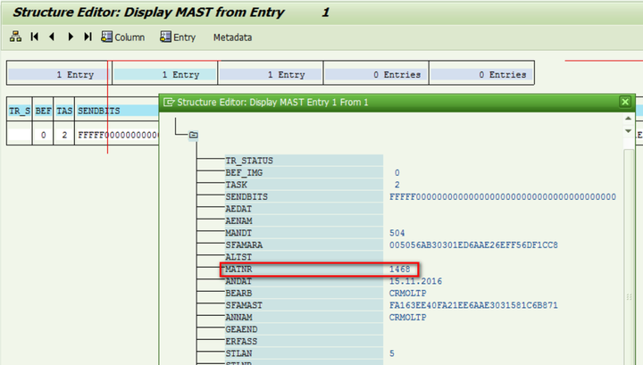Close the MAST Entry 1 dialog
The image size is (643, 365).
pyautogui.click(x=625, y=102)
